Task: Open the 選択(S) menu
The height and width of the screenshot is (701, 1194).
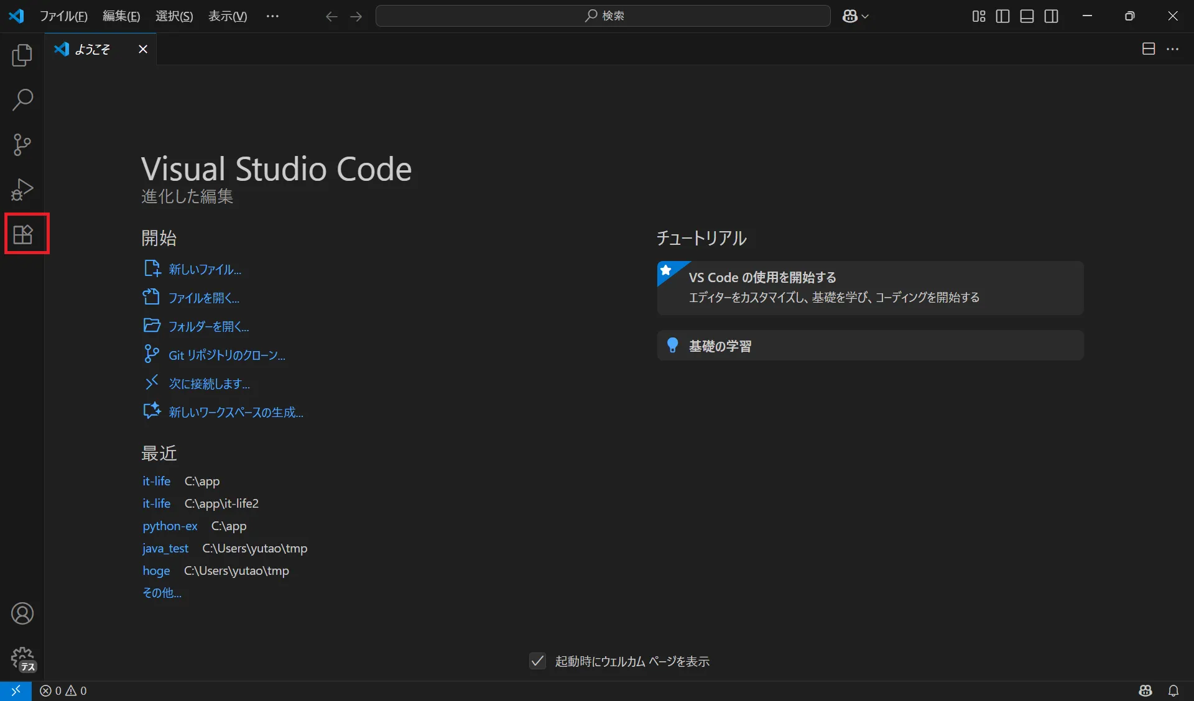Action: [174, 16]
